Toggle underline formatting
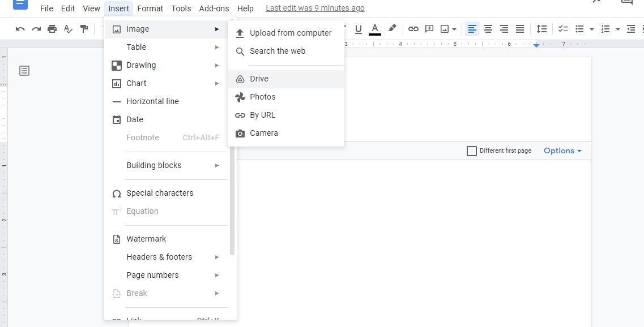644x327 pixels. click(358, 28)
